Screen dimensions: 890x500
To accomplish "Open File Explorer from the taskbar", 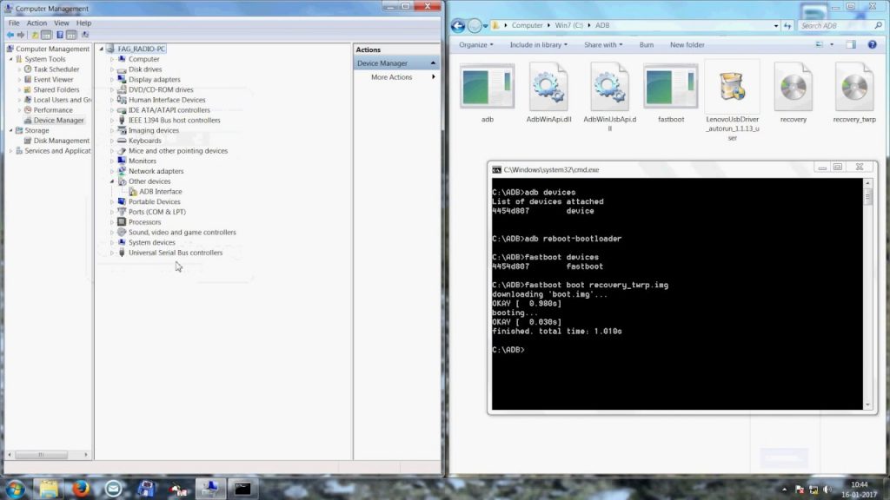I will click(49, 489).
